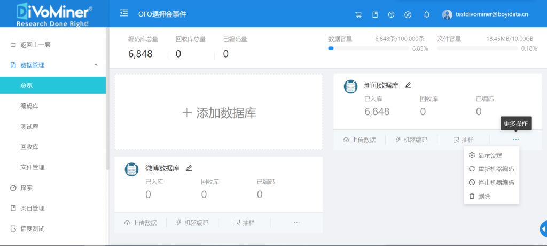Screen dimensions: 547x246
Task: Click the 已入库 count 6,848 in 新闻数据库
Action: (377, 111)
